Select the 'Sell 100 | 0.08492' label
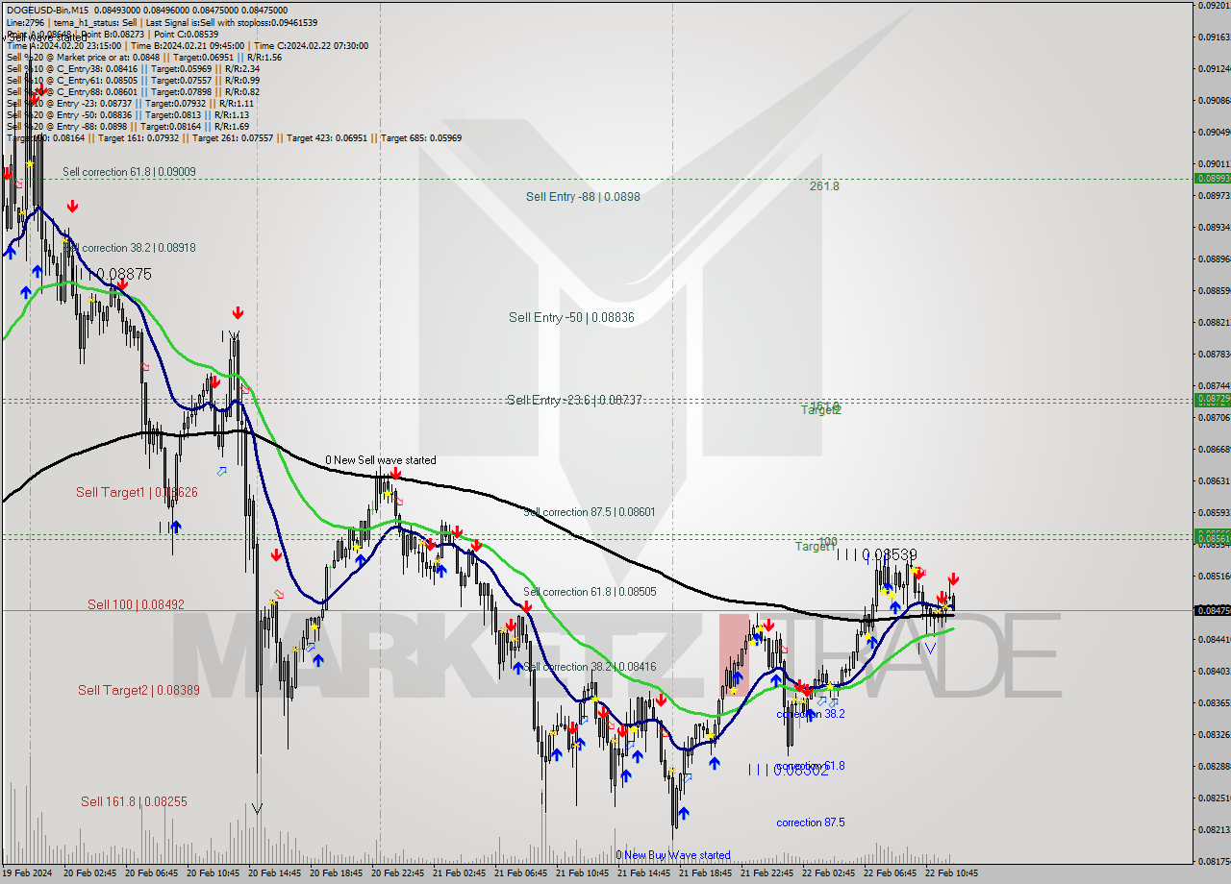The image size is (1231, 884). point(136,605)
